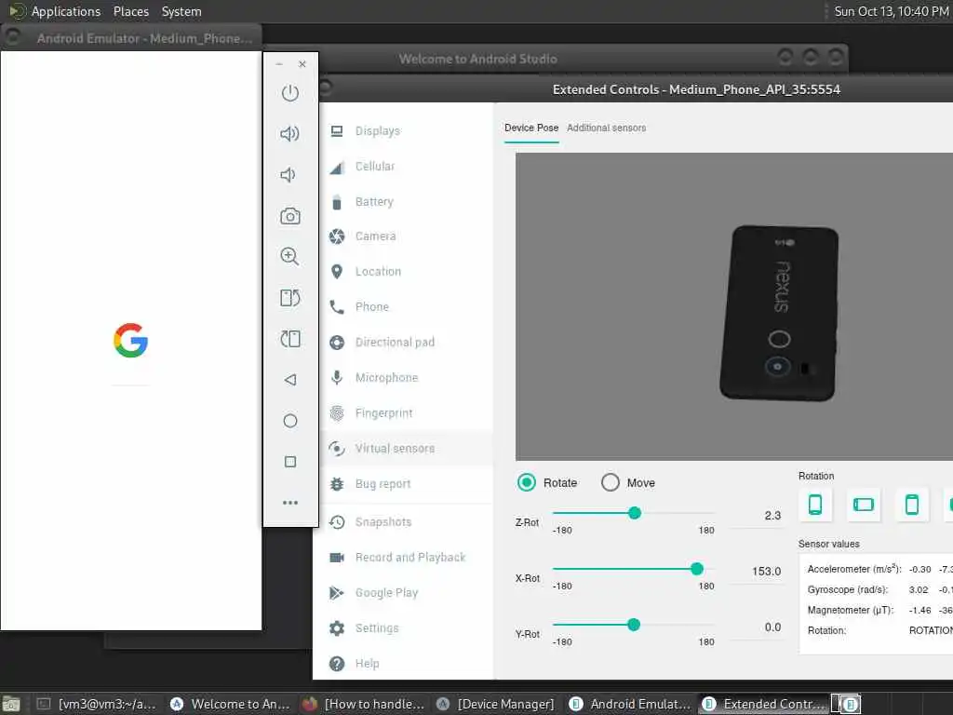Take a screenshot with the camera icon
953x715 pixels.
pos(290,216)
